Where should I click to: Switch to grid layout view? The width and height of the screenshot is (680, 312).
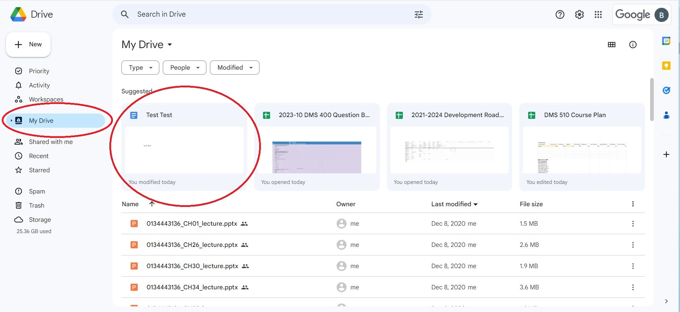point(611,45)
